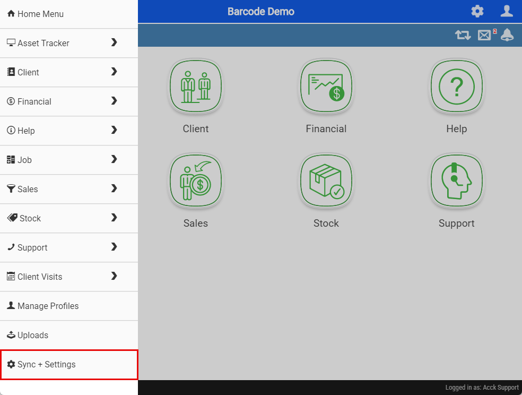Open the settings gear in header
The width and height of the screenshot is (522, 395).
click(477, 11)
